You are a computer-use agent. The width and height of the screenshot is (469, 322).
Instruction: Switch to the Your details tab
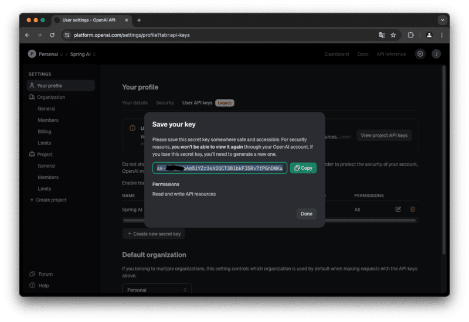[x=135, y=103]
